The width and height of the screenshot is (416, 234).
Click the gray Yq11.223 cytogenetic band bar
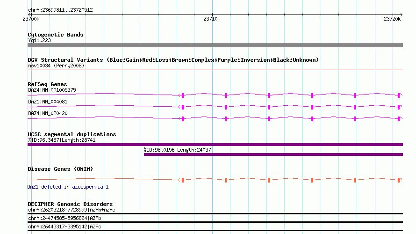click(x=215, y=45)
